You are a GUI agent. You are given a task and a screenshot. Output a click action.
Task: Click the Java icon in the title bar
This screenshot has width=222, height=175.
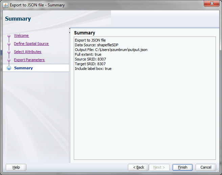click(x=5, y=5)
